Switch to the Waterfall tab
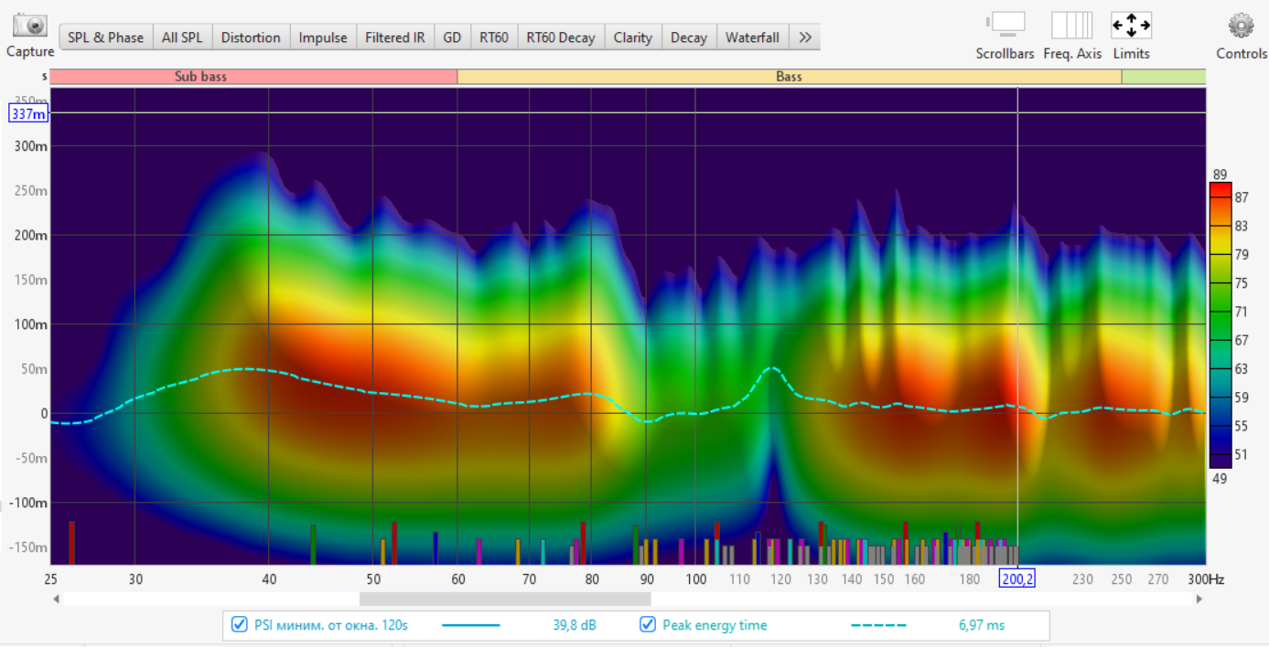This screenshot has height=647, width=1269. [x=752, y=37]
